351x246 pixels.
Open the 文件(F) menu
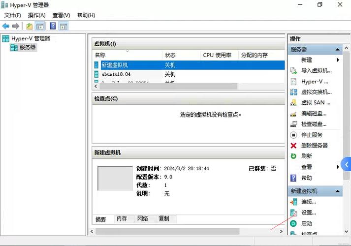point(12,15)
